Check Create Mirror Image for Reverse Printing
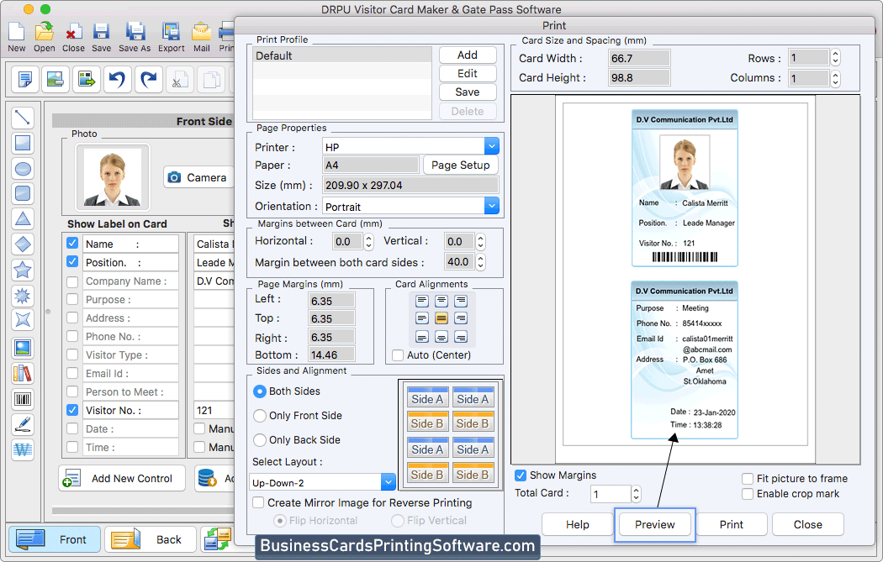The height and width of the screenshot is (562, 883). tap(258, 502)
